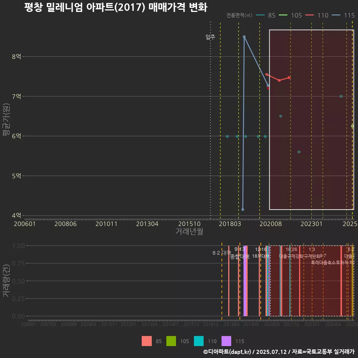
Task: Click the '1·3' annotation label
Action: 312,249
